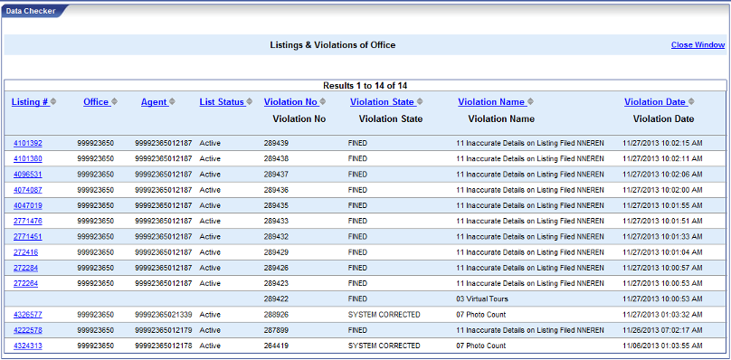
Task: Sort by Violation Date column header
Action: point(655,101)
